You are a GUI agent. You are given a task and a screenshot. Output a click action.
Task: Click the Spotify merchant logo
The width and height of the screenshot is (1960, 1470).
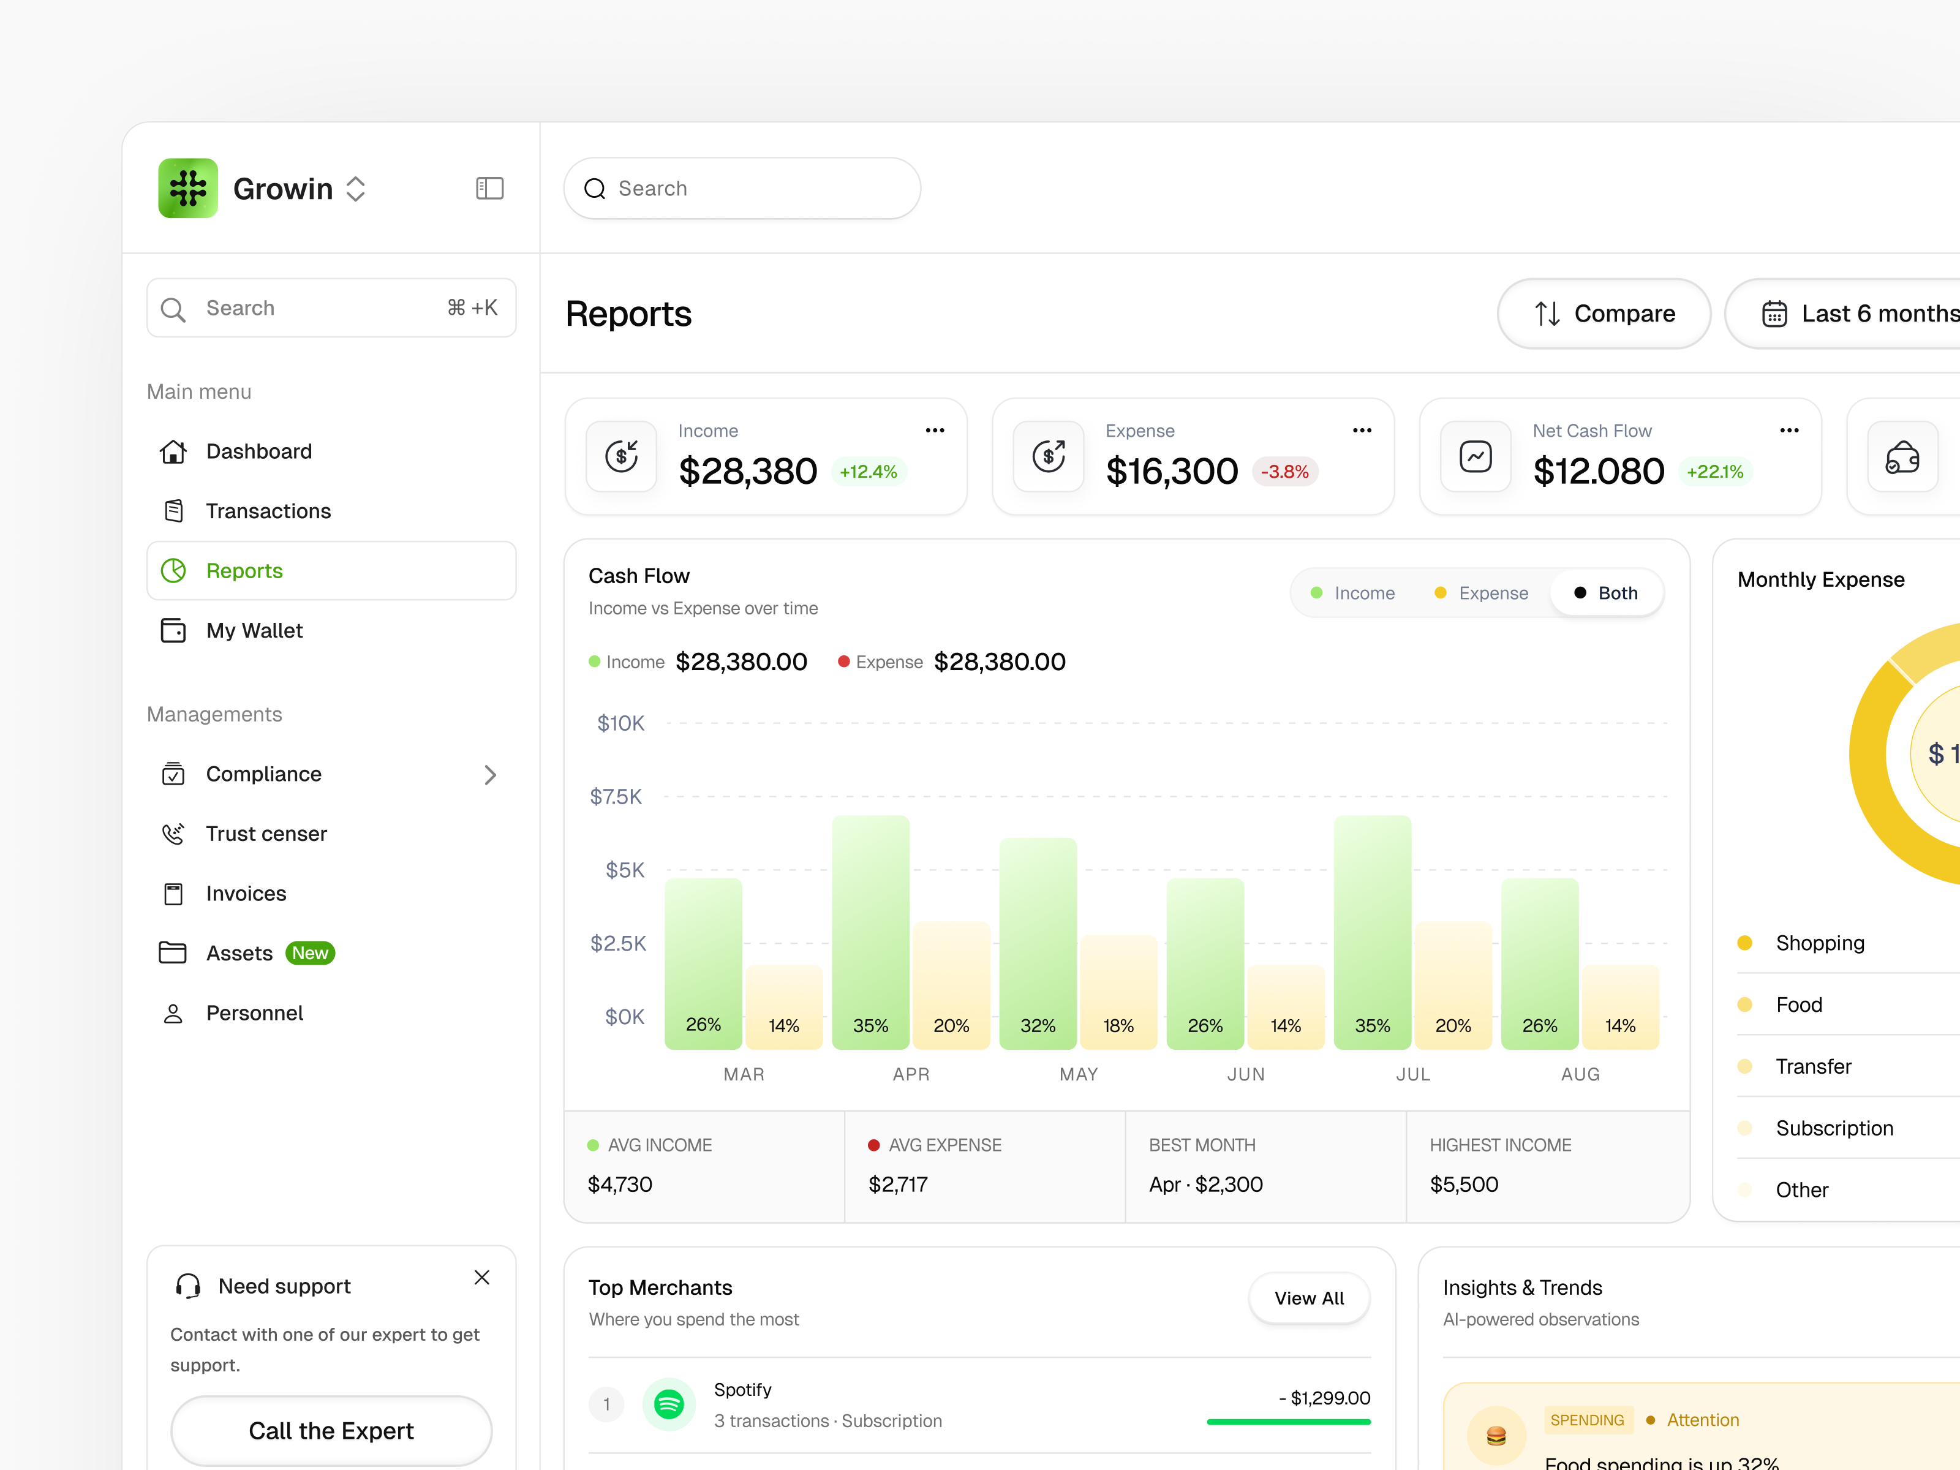tap(669, 1404)
